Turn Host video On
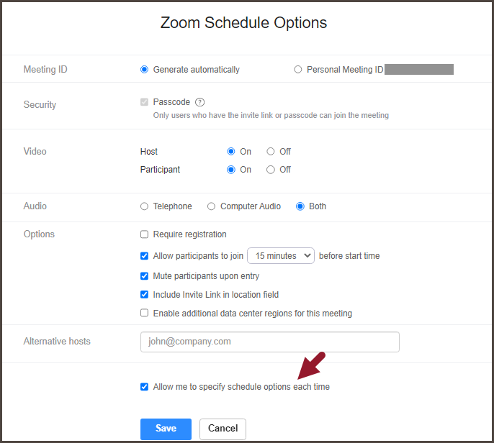 (231, 152)
